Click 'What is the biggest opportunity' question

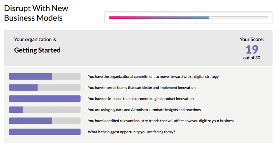(x=131, y=132)
